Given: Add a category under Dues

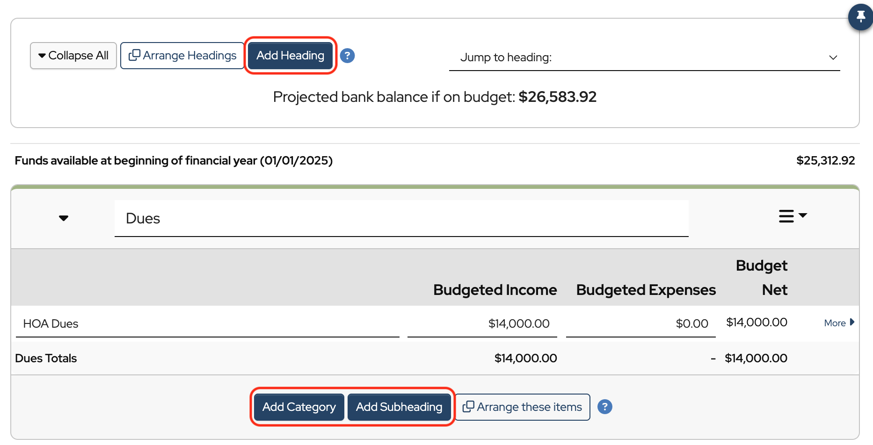Looking at the screenshot, I should point(299,407).
